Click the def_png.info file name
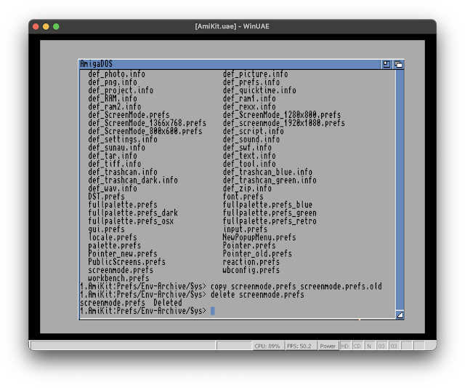 [x=113, y=82]
